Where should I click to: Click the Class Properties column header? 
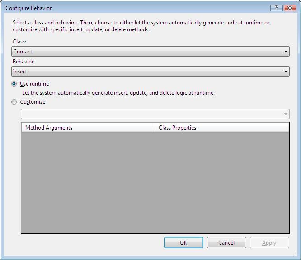(221, 128)
